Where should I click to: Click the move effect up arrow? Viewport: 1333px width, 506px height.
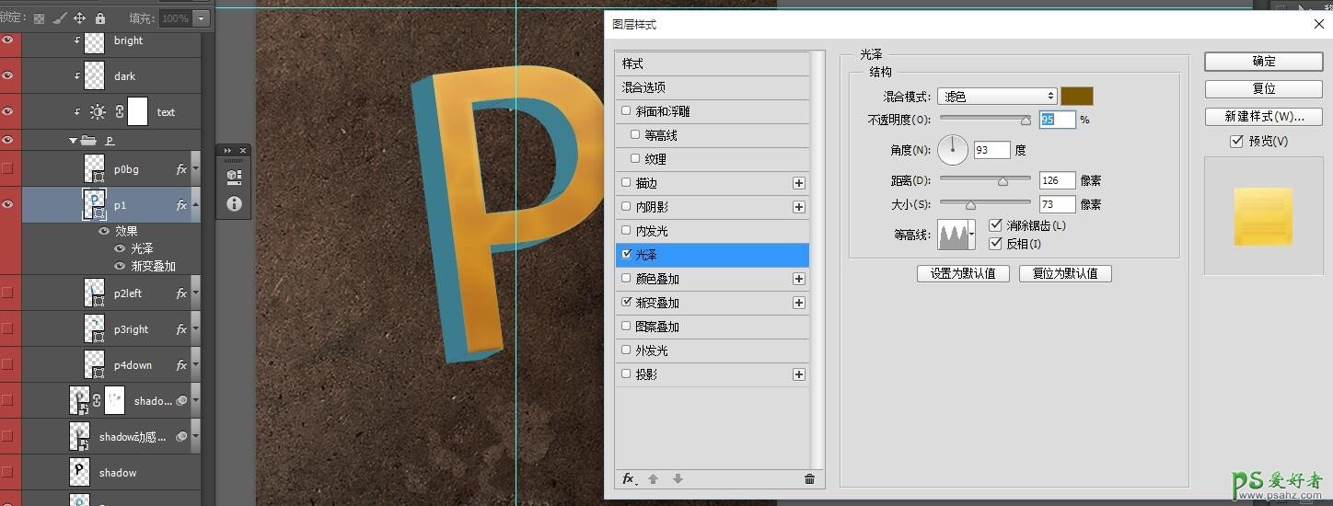point(654,478)
